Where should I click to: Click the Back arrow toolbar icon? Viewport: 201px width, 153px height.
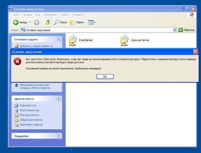pos(16,22)
